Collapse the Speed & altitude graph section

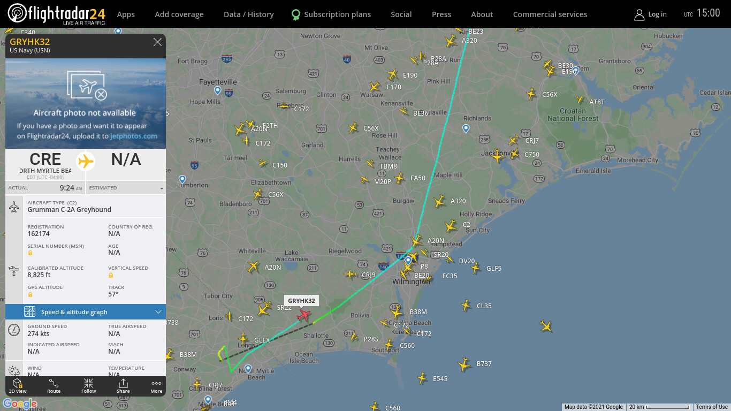point(86,312)
